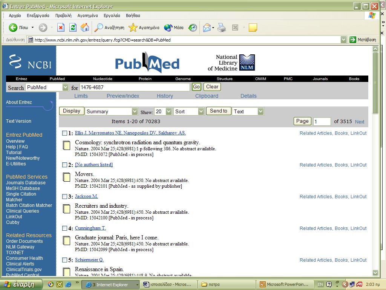Click the NCBI logo
This screenshot has width=386, height=290.
pos(30,62)
